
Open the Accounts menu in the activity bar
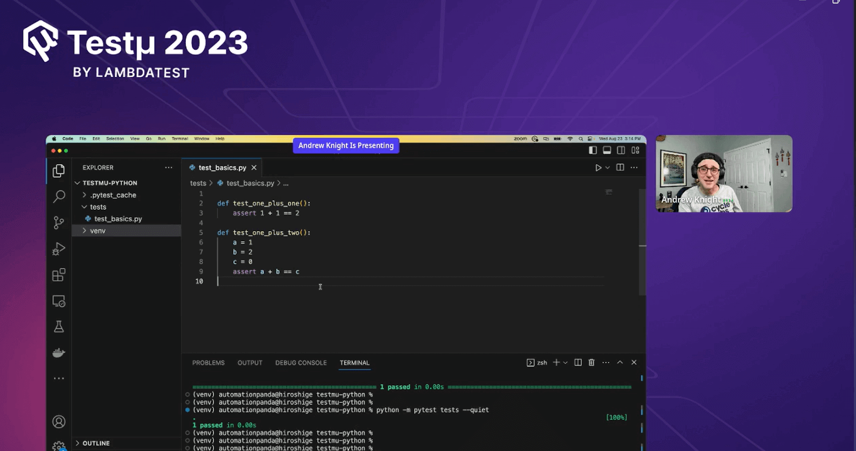tap(59, 422)
